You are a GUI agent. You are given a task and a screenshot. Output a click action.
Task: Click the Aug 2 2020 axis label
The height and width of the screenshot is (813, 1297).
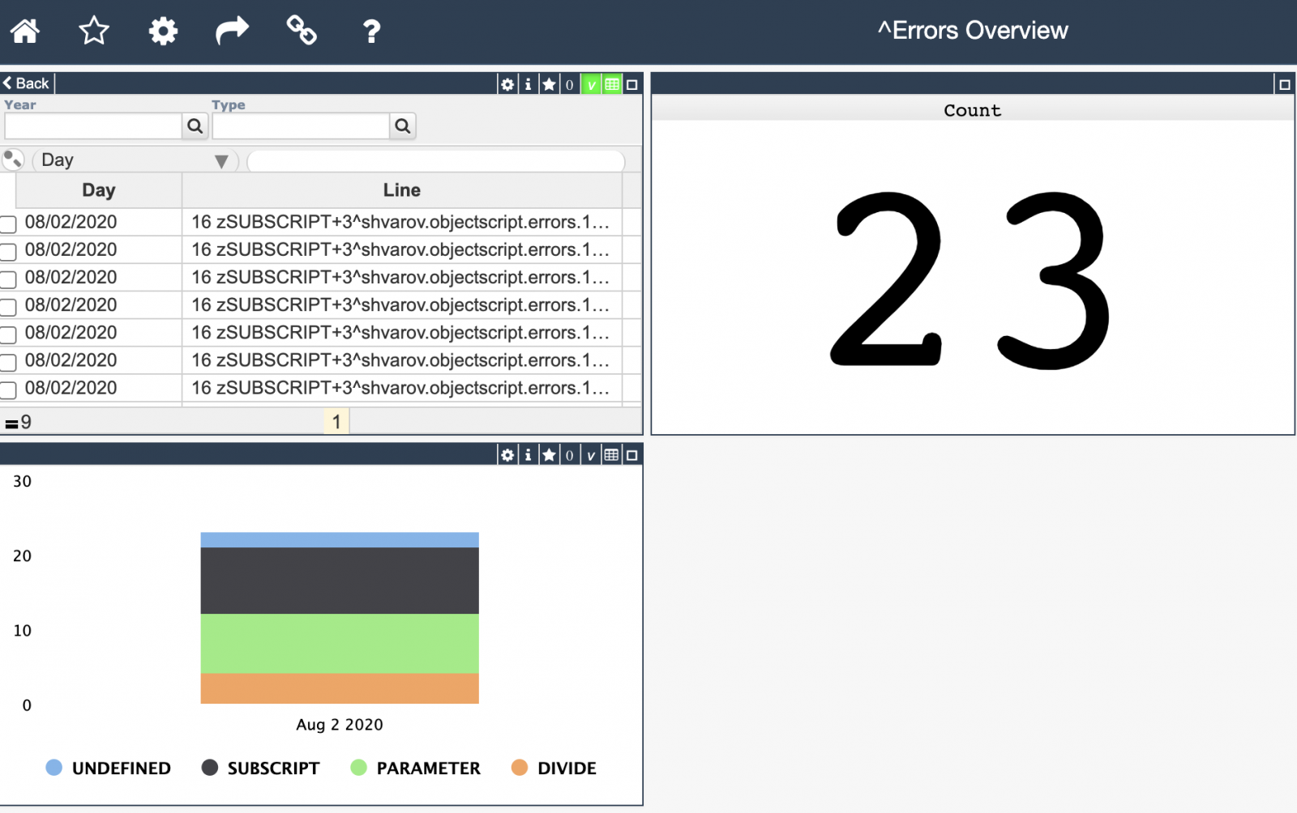coord(340,725)
